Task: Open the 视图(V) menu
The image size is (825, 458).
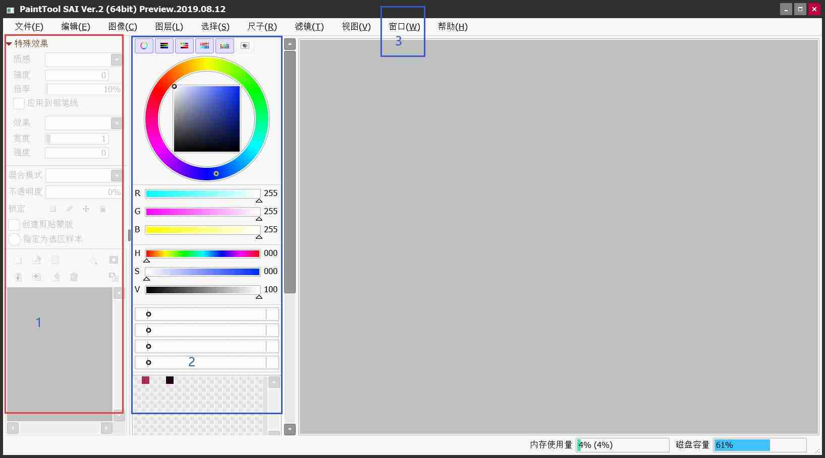Action: (x=356, y=27)
